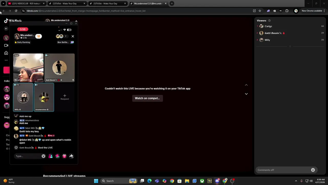This screenshot has width=328, height=185.
Task: Select the Ms.underrated 2.0 browser tab
Action: tap(148, 4)
